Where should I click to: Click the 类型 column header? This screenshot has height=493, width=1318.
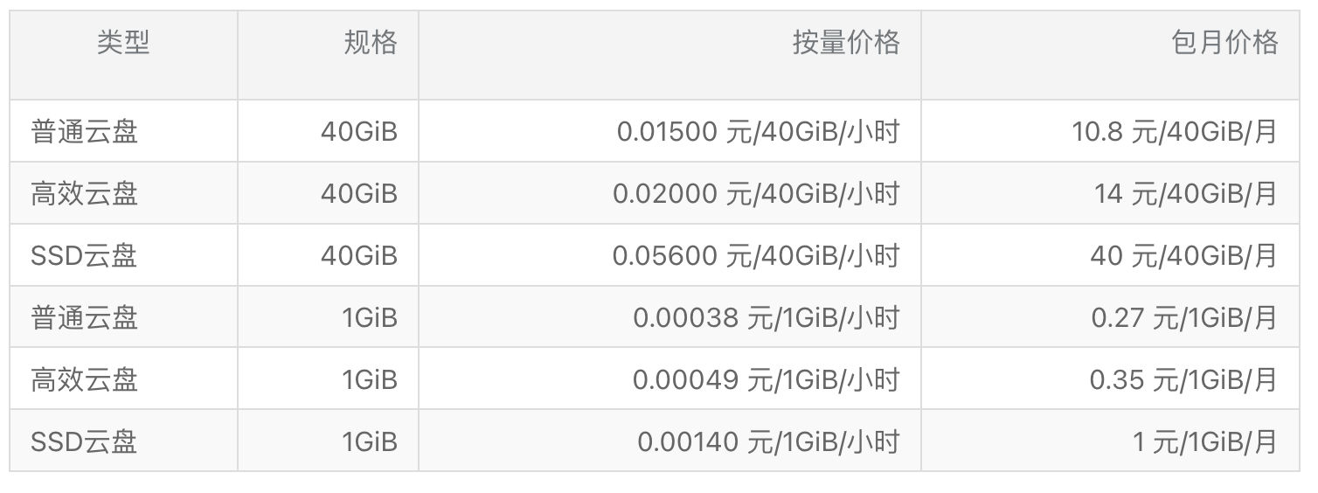123,43
